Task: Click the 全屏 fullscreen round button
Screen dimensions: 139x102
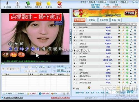Action: pyautogui.click(x=37, y=67)
